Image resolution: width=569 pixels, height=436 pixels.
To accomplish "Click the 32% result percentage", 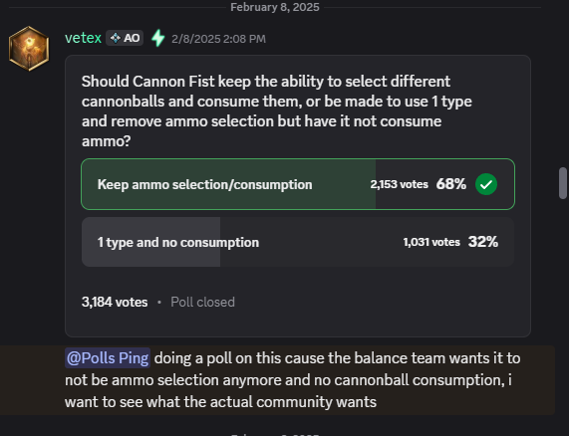I will click(x=483, y=242).
